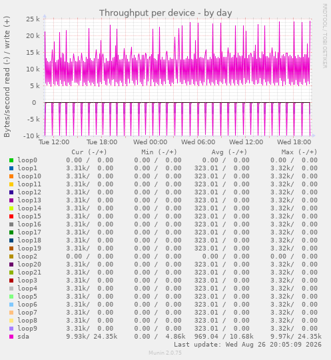Select the legend label loop0
This screenshot has width=331, height=360.
click(x=27, y=160)
